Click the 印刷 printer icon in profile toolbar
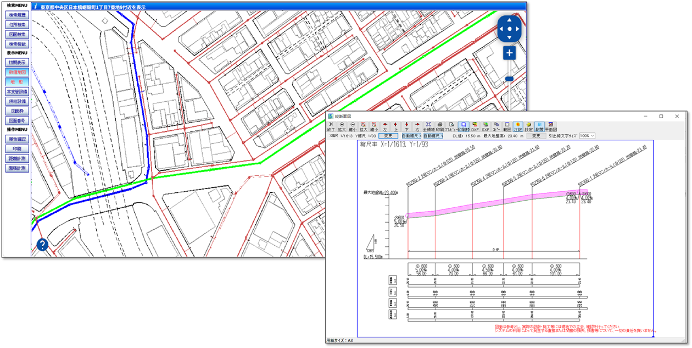 pyautogui.click(x=440, y=126)
